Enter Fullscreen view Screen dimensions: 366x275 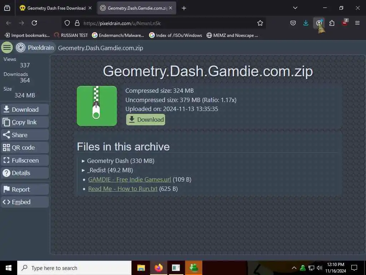25,160
